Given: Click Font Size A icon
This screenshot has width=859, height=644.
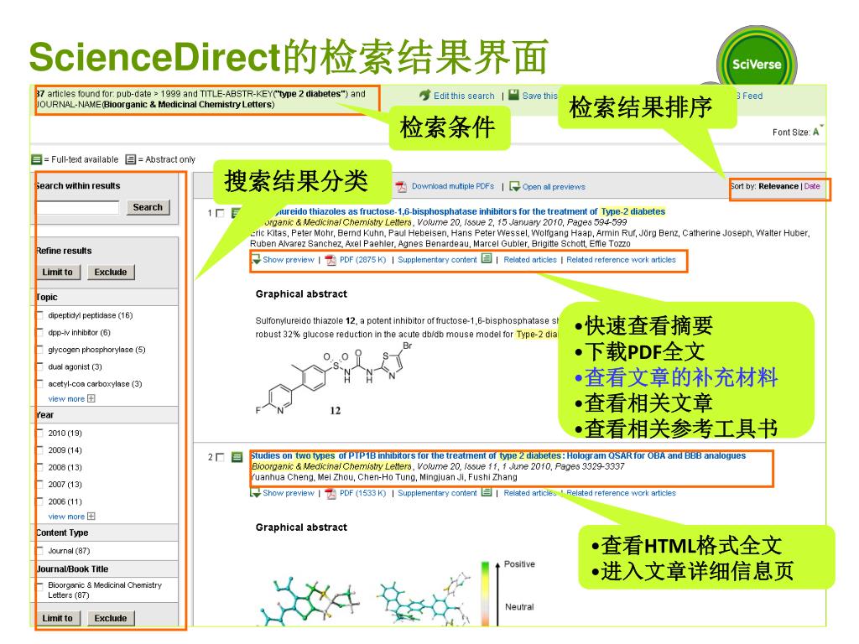Looking at the screenshot, I should pyautogui.click(x=817, y=132).
